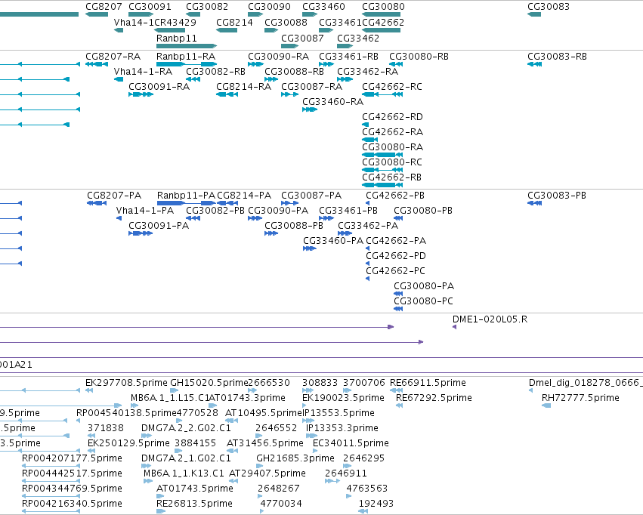Open the CG42662-PB protein label
The width and height of the screenshot is (643, 515).
tap(395, 195)
